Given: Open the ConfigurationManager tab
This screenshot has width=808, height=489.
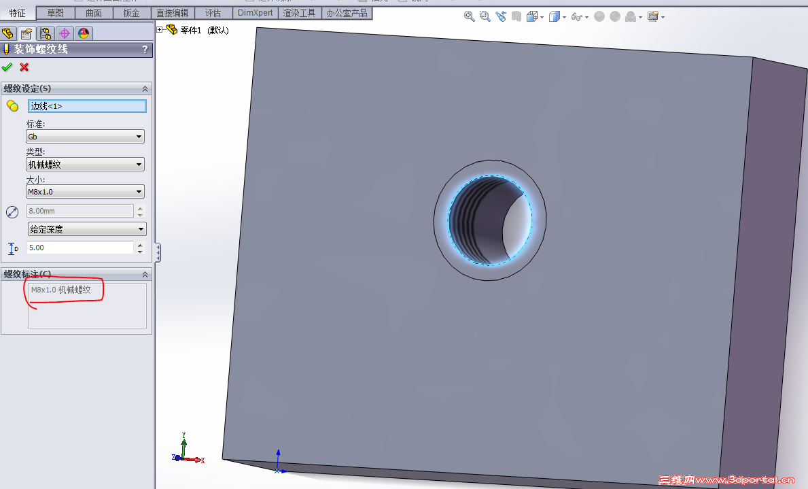Looking at the screenshot, I should 46,33.
